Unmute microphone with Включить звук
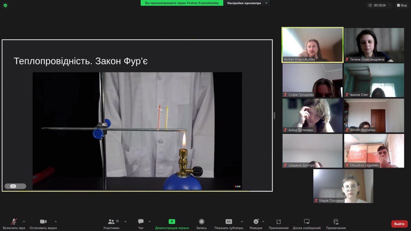Image resolution: width=411 pixels, height=231 pixels. 14,224
